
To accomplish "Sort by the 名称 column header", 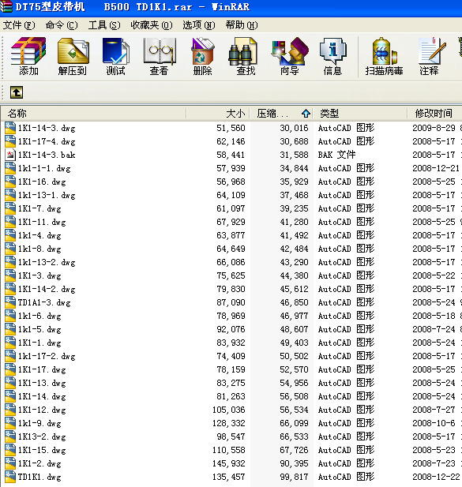I will [x=93, y=114].
